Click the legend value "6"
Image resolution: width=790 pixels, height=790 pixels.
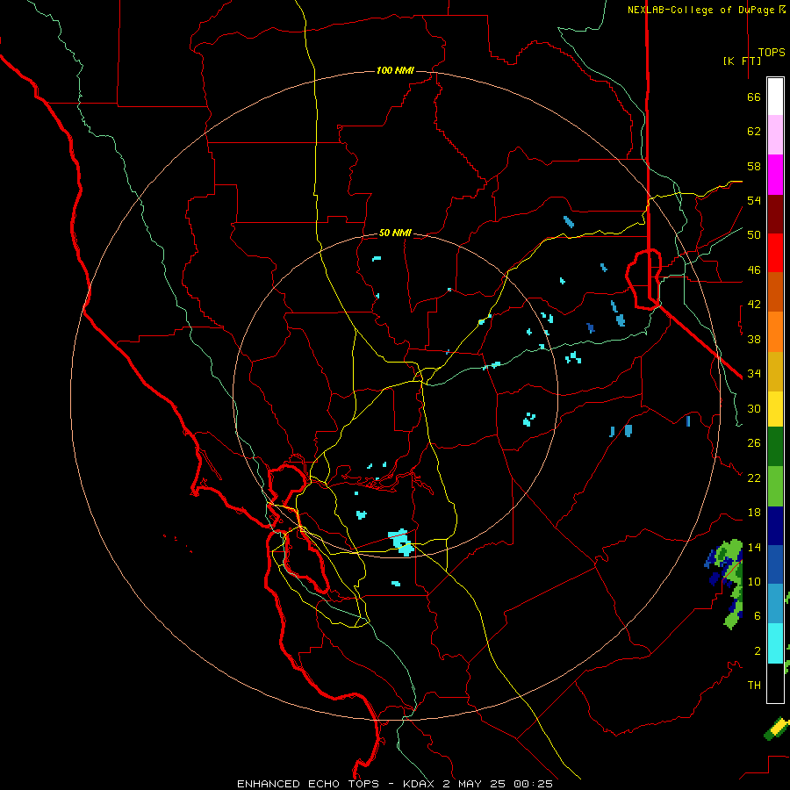(758, 616)
